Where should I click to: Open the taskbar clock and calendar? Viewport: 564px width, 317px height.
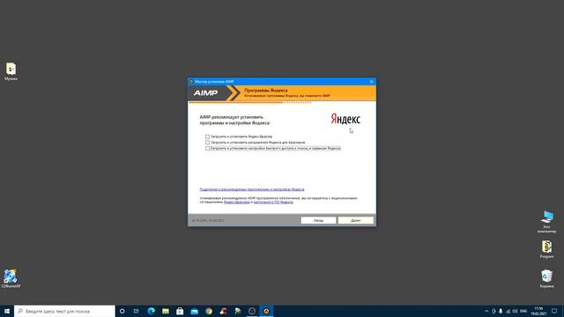[x=538, y=311]
